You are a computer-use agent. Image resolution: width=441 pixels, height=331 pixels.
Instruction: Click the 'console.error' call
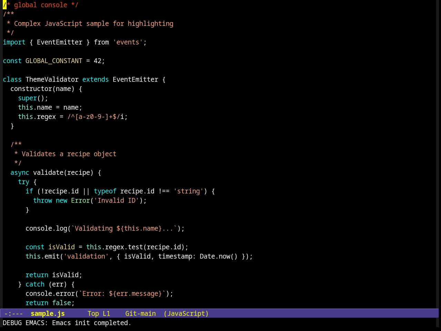pos(50,293)
